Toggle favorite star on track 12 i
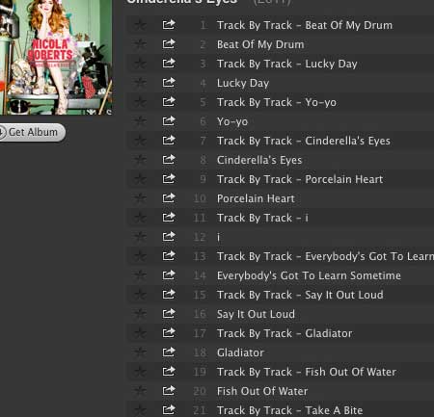434x417 pixels. (x=140, y=237)
